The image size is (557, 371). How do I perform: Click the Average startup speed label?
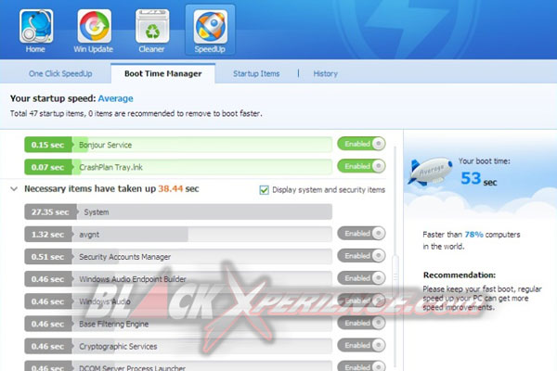pyautogui.click(x=115, y=98)
